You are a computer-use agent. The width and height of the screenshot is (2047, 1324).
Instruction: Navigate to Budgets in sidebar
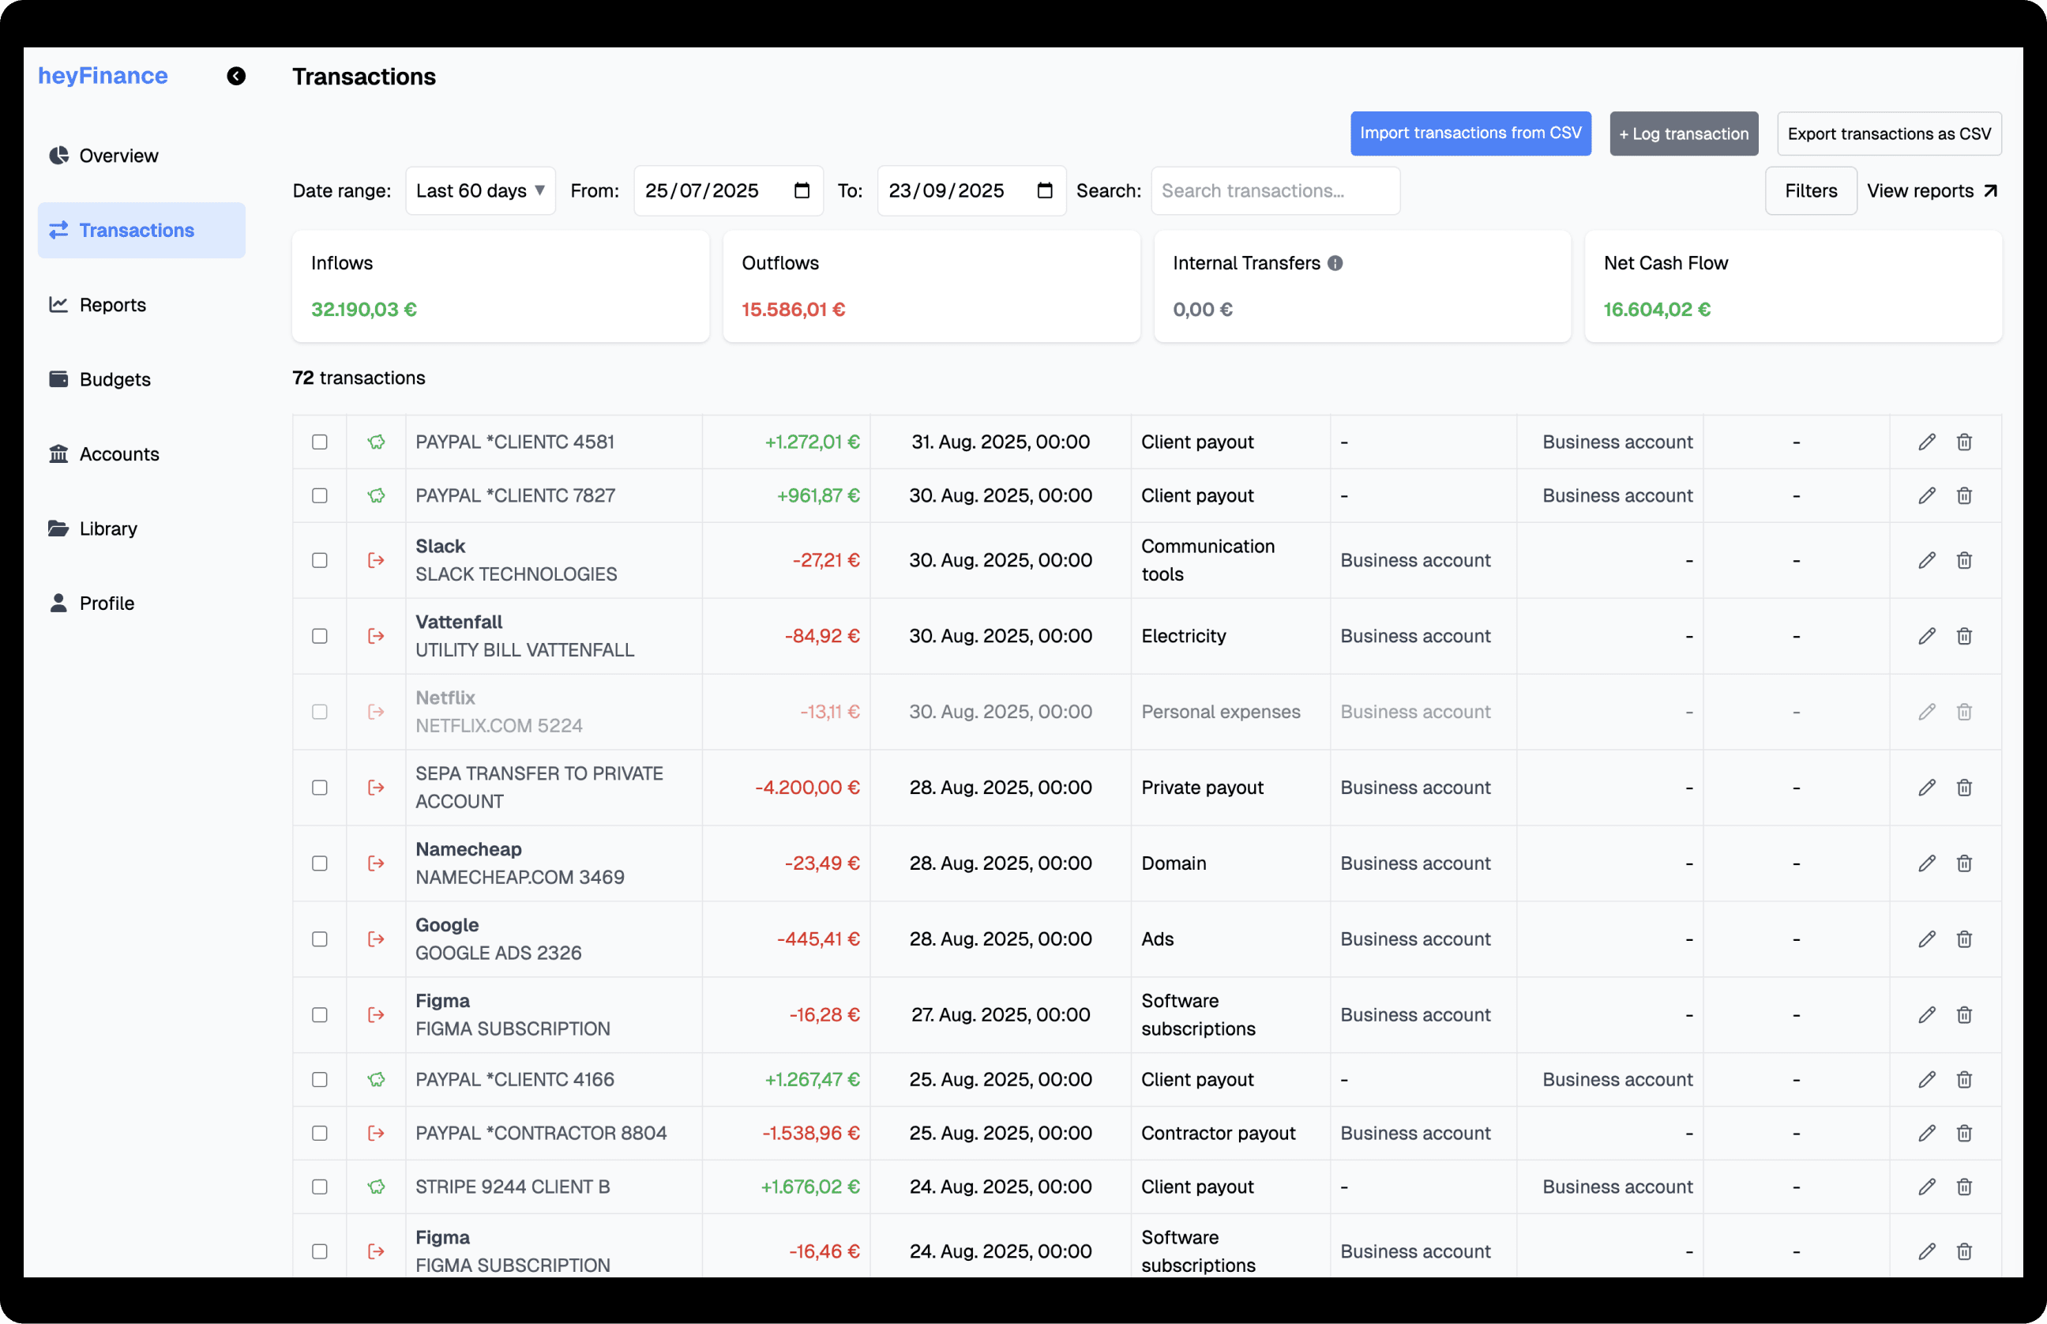(x=142, y=379)
